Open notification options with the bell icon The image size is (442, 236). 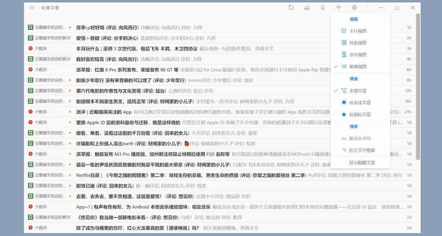pyautogui.click(x=323, y=7)
